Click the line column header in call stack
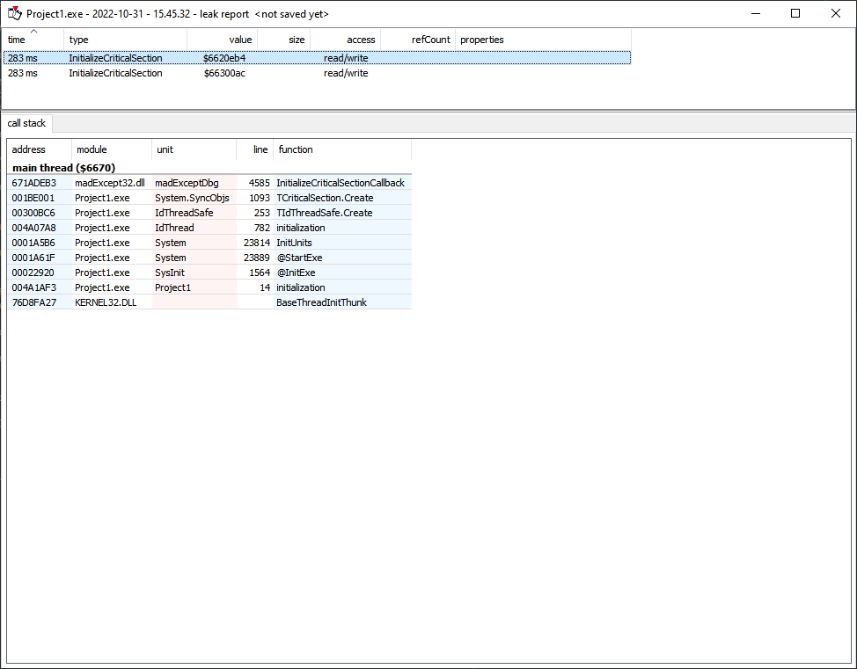This screenshot has width=857, height=669. pyautogui.click(x=256, y=149)
